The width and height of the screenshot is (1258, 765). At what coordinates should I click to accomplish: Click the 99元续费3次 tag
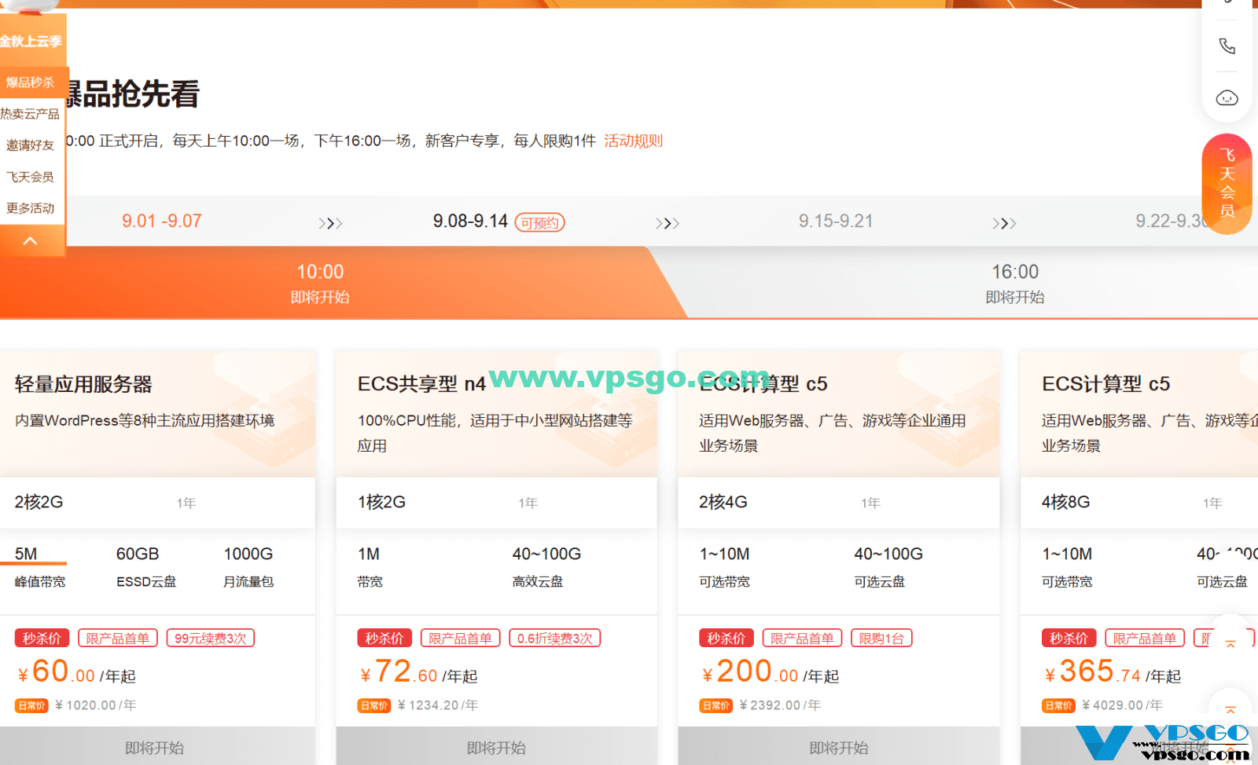pyautogui.click(x=210, y=639)
